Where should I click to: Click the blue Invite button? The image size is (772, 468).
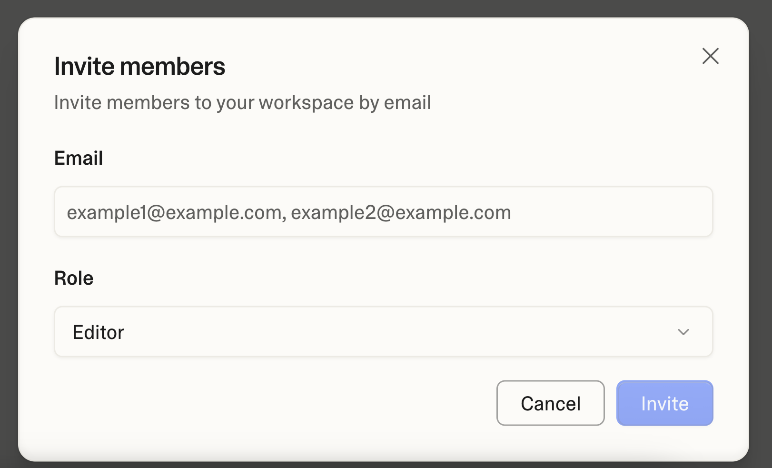coord(664,403)
